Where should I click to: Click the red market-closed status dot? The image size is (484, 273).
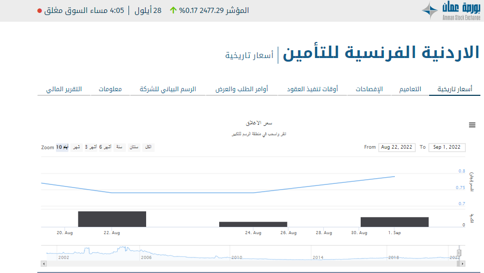tap(39, 11)
